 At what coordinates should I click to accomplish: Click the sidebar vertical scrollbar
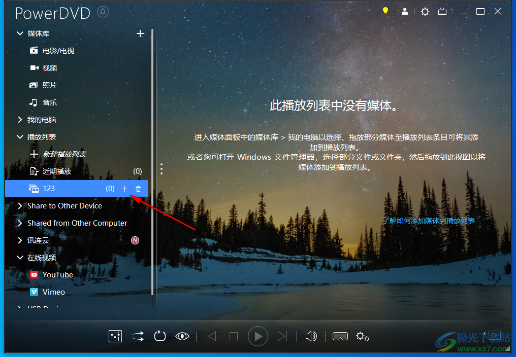(x=152, y=162)
